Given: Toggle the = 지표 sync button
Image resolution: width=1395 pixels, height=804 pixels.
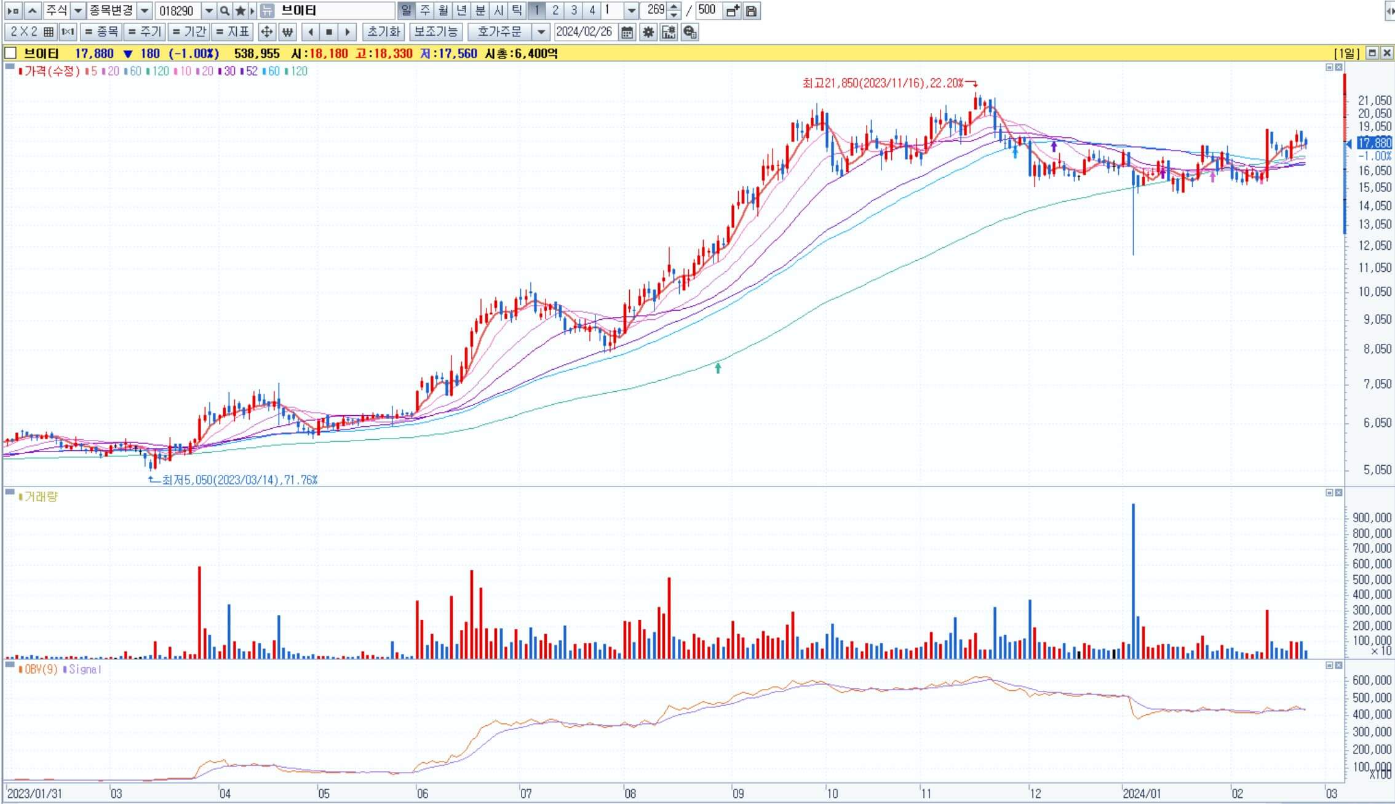Looking at the screenshot, I should tap(233, 32).
